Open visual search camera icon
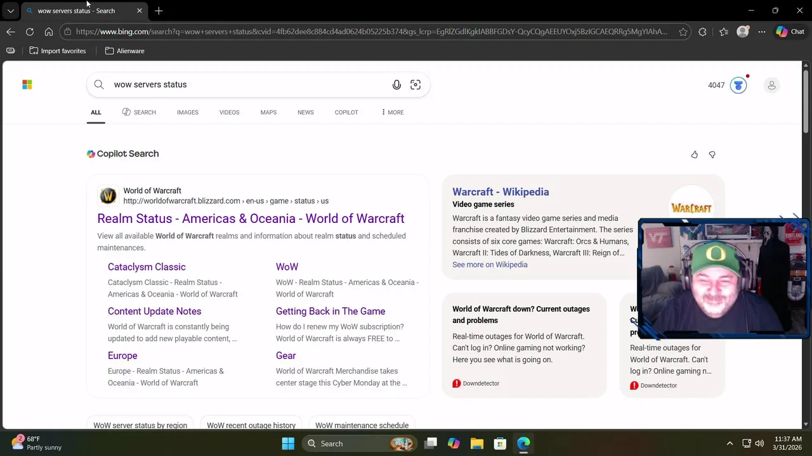The image size is (812, 456). (416, 85)
